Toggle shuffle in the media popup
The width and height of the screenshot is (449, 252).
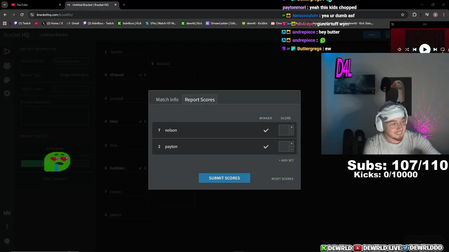(x=407, y=49)
